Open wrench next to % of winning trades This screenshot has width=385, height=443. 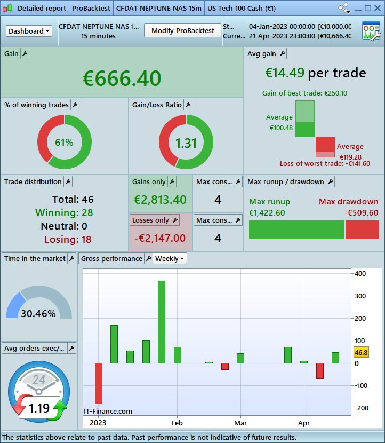point(75,105)
